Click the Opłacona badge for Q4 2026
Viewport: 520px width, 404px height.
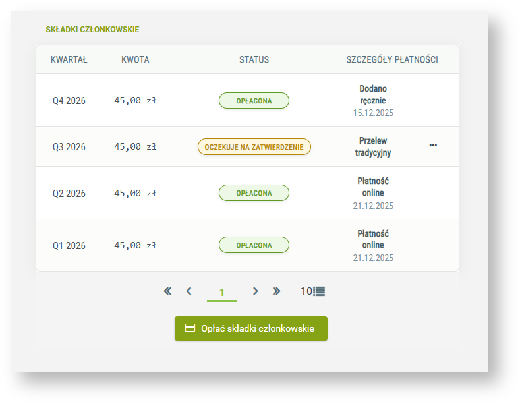click(x=254, y=101)
